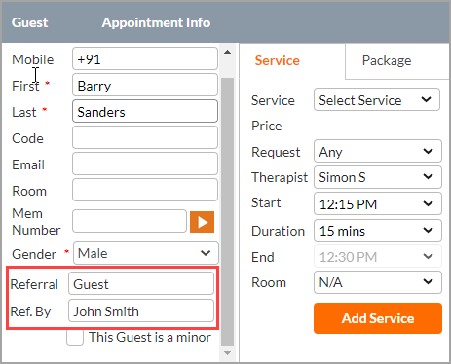Viewport: 451px width, 364px height.
Task: Click the Email input field
Action: coord(145,164)
